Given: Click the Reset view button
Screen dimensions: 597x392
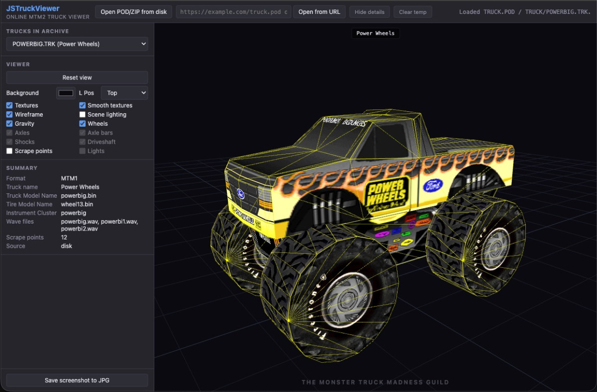Looking at the screenshot, I should 77,78.
